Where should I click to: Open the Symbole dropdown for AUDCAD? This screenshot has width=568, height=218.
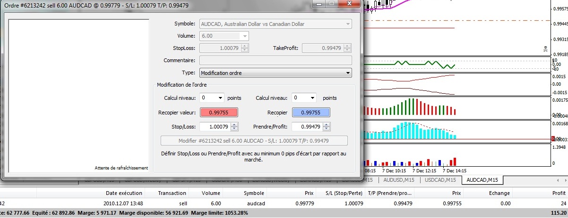click(x=275, y=24)
